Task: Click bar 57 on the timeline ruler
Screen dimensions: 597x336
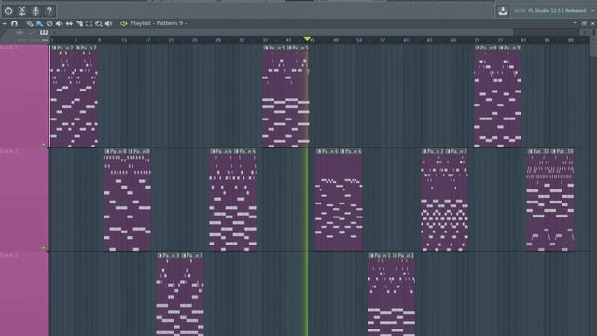Action: pyautogui.click(x=382, y=40)
